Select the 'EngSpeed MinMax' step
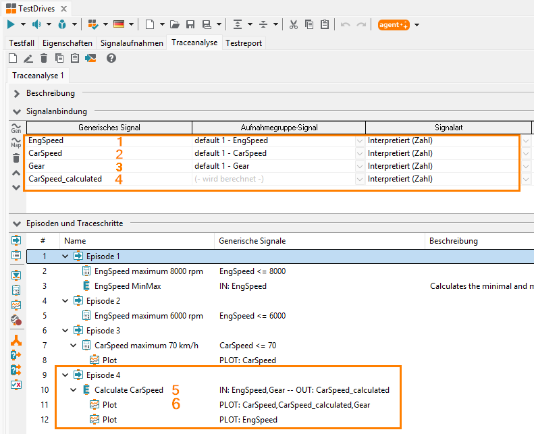534x434 pixels. tap(128, 286)
